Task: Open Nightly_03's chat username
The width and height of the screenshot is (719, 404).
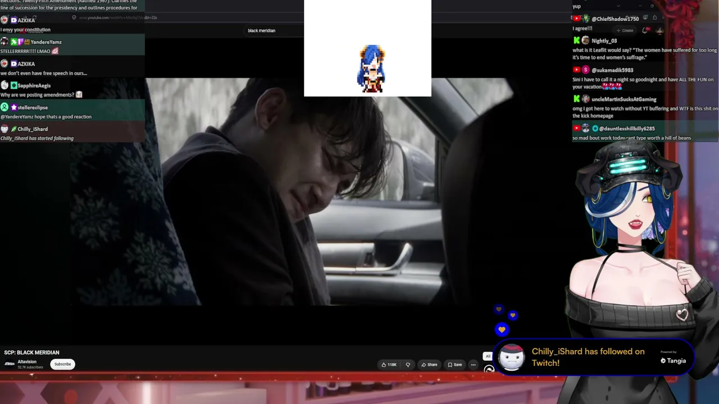Action: (604, 41)
